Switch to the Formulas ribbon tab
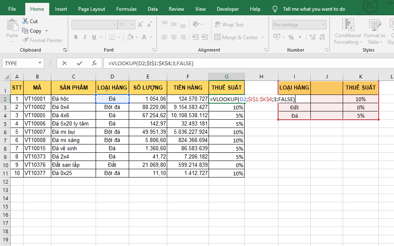The height and width of the screenshot is (246, 394). click(126, 9)
